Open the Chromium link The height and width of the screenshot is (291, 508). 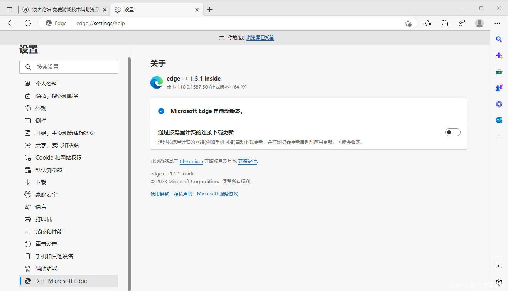(x=191, y=161)
